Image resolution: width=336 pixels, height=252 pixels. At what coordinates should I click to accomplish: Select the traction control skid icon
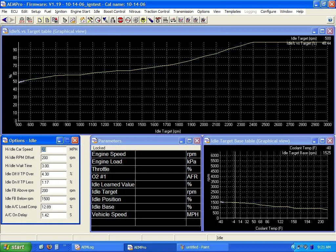(143, 20)
